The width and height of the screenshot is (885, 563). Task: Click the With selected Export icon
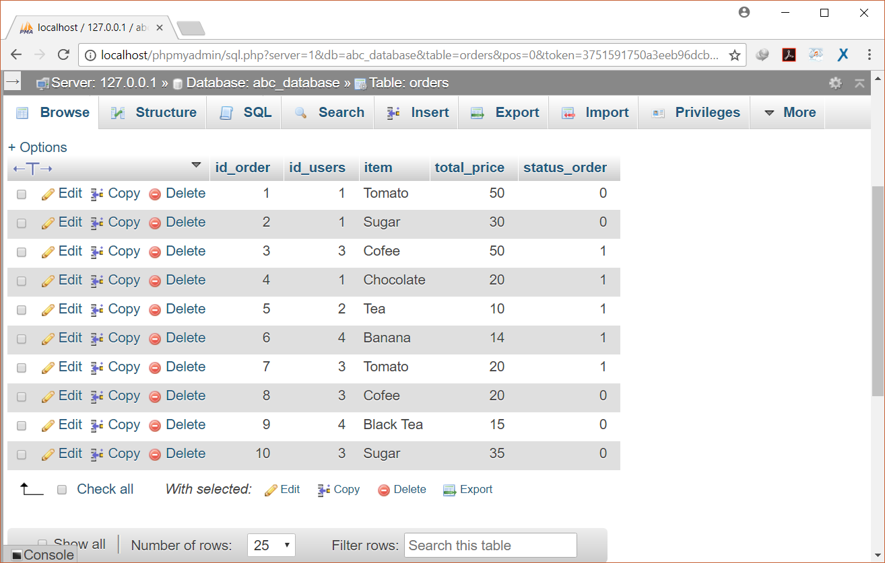click(450, 490)
